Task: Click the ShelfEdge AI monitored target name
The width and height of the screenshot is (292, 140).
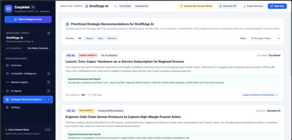Action: coord(14,38)
